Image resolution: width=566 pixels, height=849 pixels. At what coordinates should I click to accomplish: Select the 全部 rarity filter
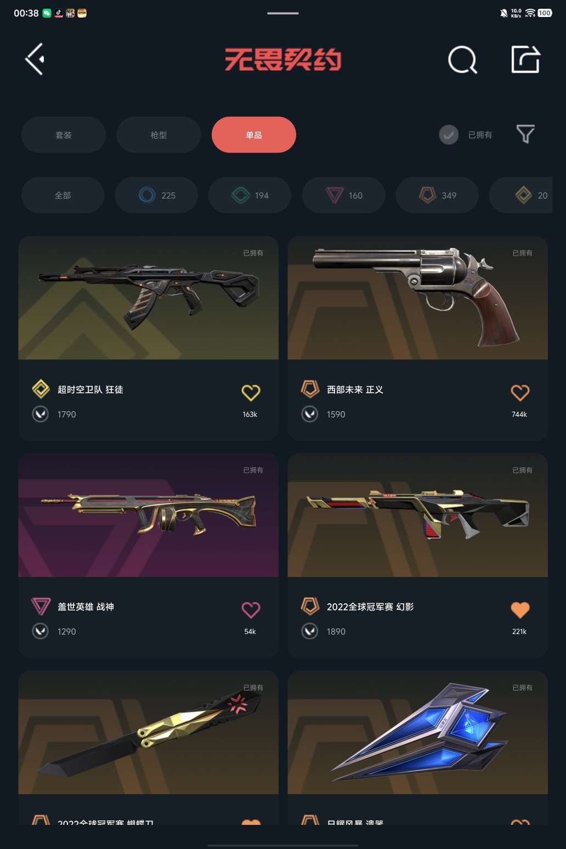(63, 195)
